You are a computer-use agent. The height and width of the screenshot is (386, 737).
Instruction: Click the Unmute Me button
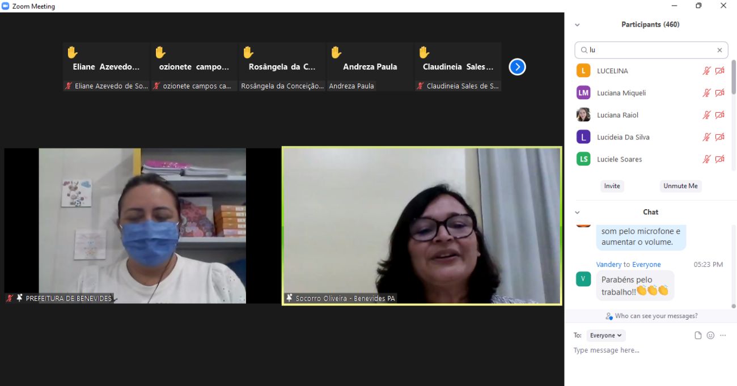[x=680, y=186]
